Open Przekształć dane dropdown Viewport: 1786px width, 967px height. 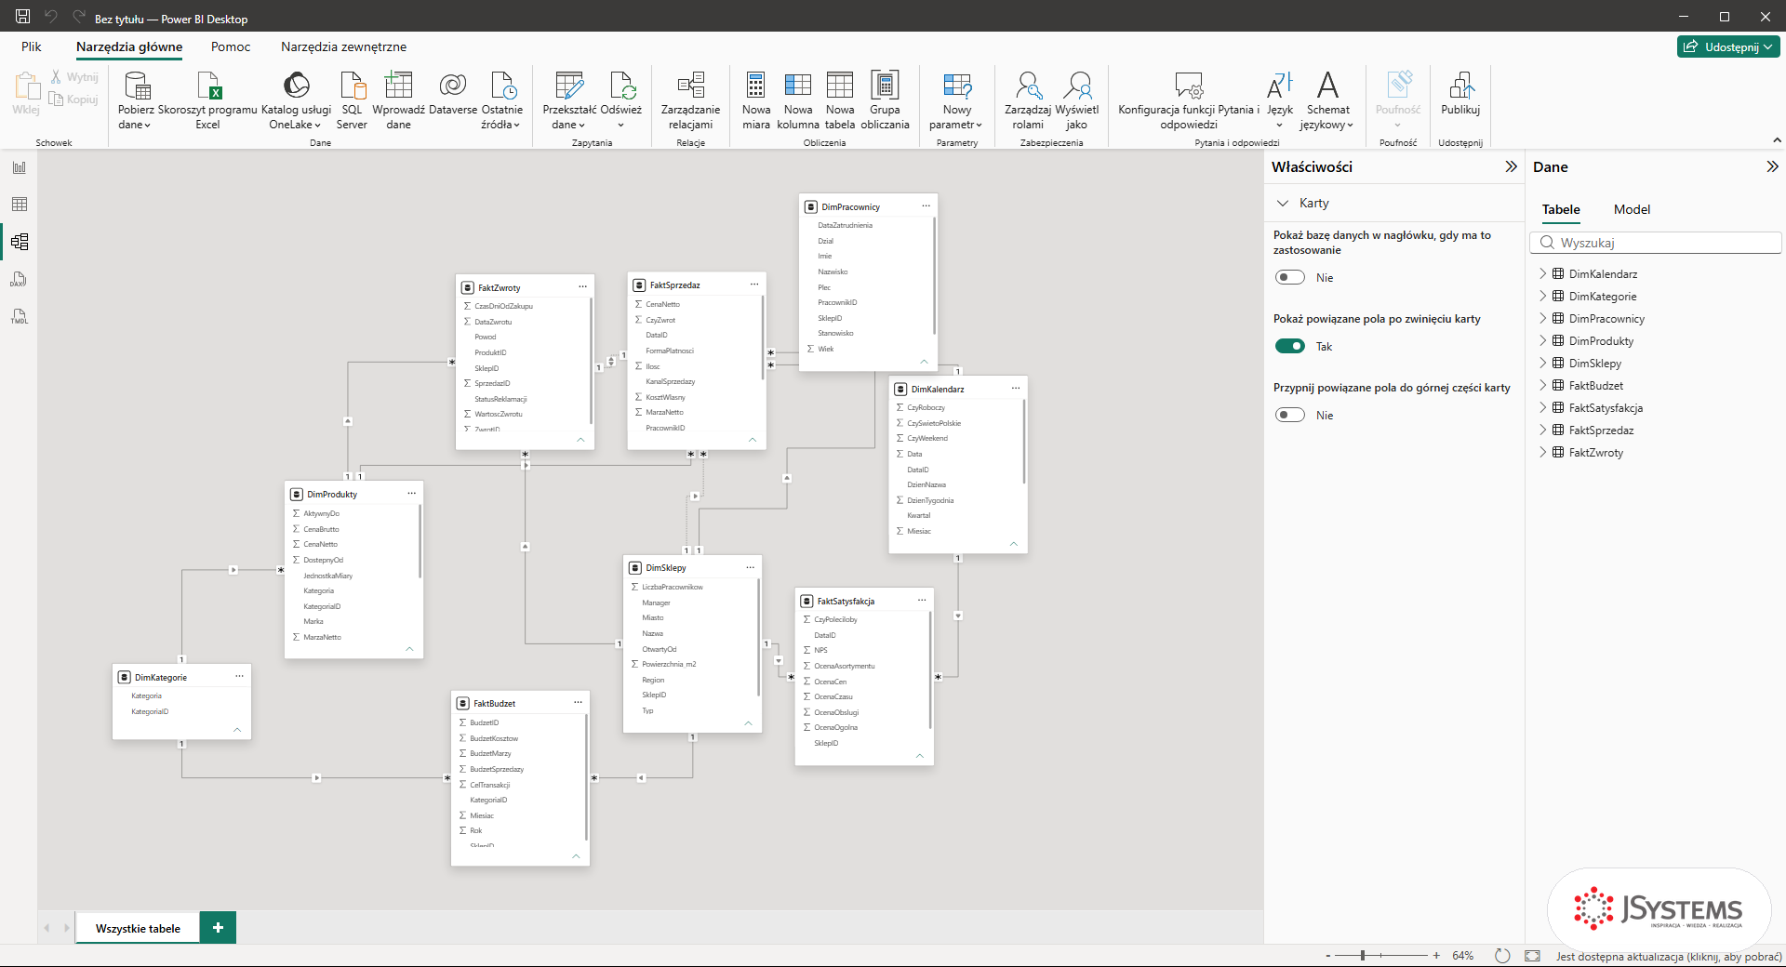[568, 100]
